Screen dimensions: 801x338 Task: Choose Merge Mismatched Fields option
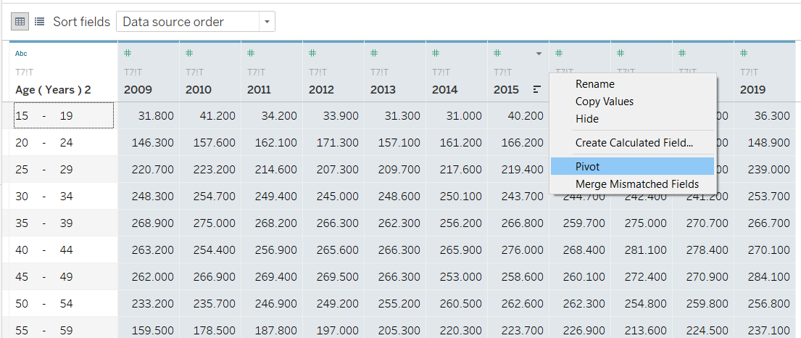point(636,184)
